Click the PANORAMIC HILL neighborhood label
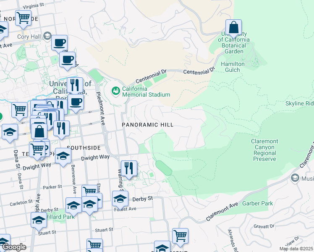The image size is (314, 252). 148,125
